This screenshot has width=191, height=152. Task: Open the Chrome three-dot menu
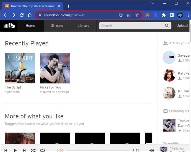tap(187, 15)
